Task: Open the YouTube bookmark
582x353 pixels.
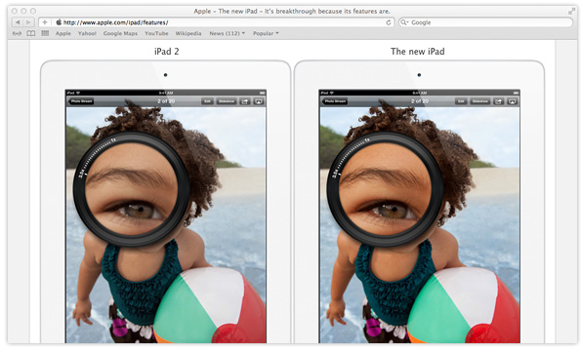Action: point(156,33)
